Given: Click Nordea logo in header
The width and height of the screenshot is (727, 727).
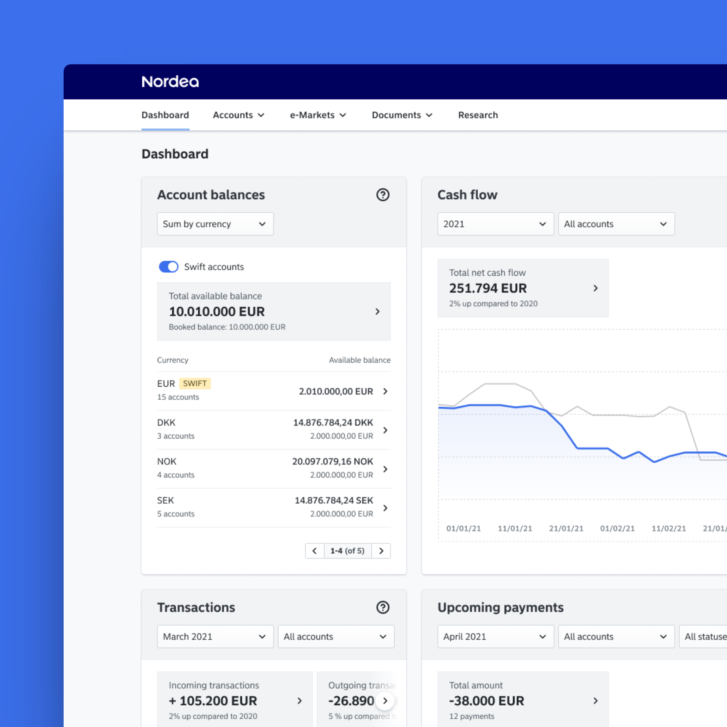Looking at the screenshot, I should 170,82.
